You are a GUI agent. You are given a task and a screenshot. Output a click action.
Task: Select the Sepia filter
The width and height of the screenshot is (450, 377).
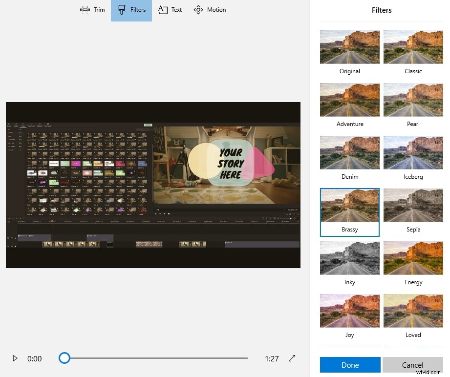click(x=413, y=205)
